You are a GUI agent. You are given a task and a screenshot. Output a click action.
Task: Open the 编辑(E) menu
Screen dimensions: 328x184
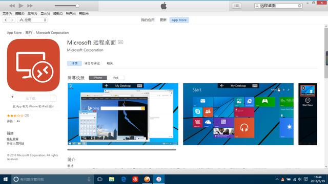point(19,14)
